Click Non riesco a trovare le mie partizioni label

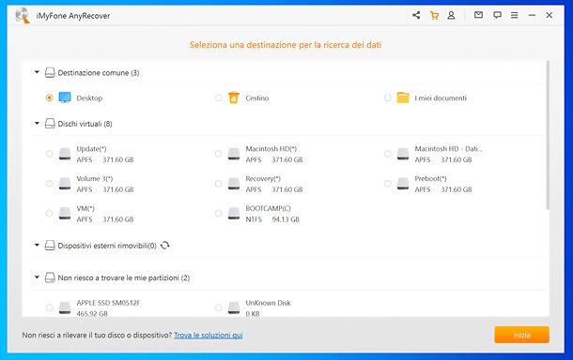click(x=124, y=277)
